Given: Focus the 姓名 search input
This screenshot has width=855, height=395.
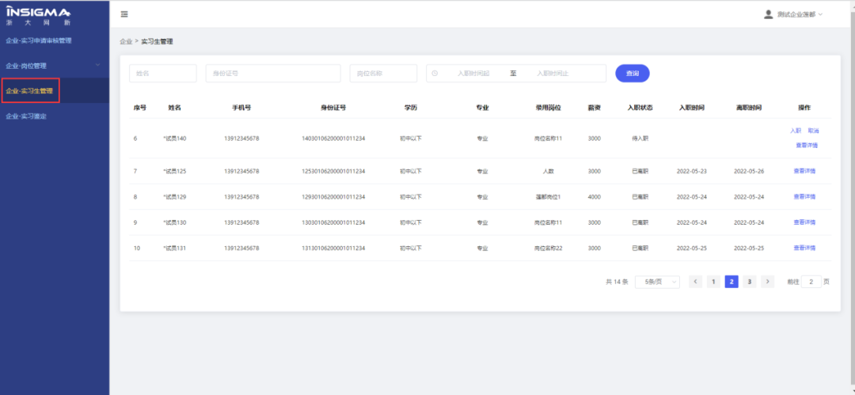Looking at the screenshot, I should tap(162, 74).
